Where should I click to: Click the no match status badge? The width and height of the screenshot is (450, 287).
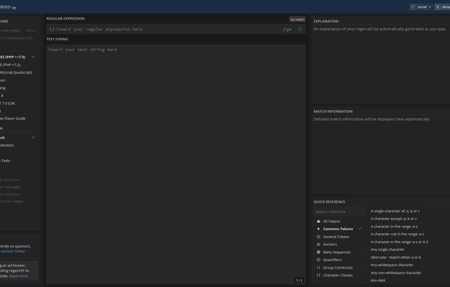point(297,20)
